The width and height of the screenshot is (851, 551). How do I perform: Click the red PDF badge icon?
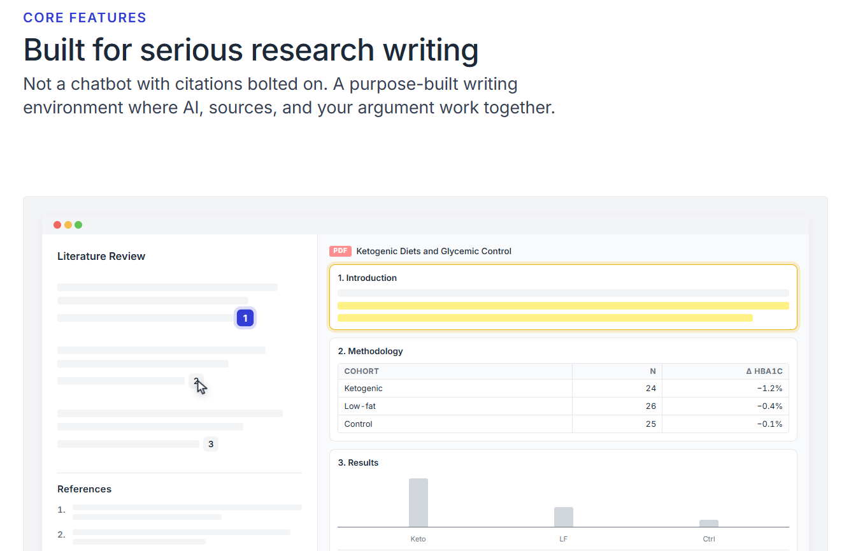340,251
